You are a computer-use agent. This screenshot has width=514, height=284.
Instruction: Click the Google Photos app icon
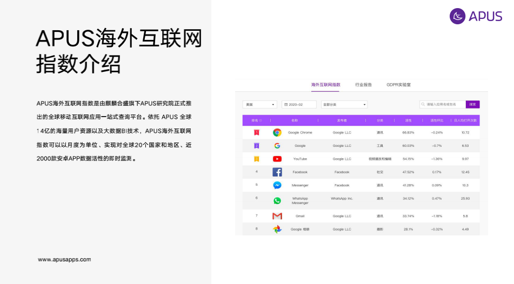277,229
